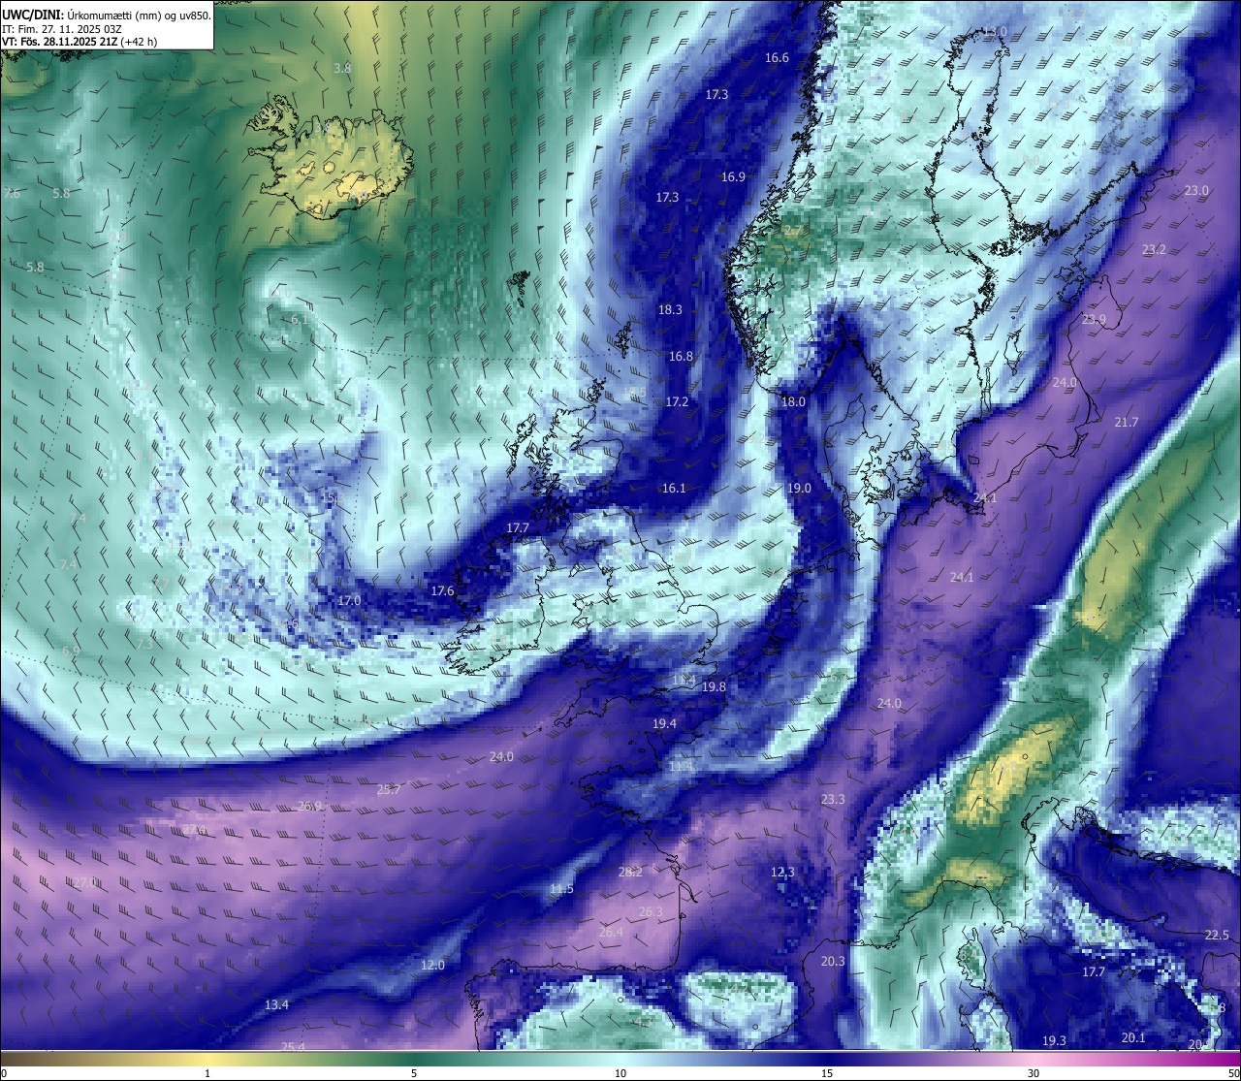Click the 19.0 value label
This screenshot has width=1241, height=1081.
tap(799, 489)
